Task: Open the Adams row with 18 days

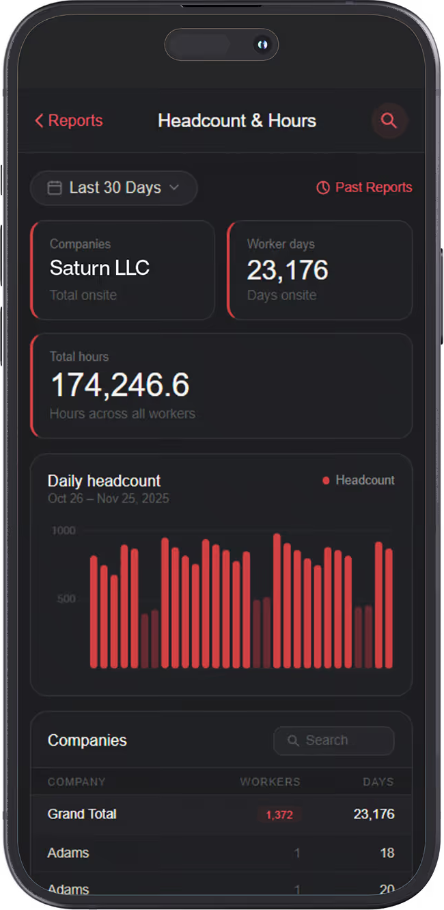Action: [x=221, y=853]
